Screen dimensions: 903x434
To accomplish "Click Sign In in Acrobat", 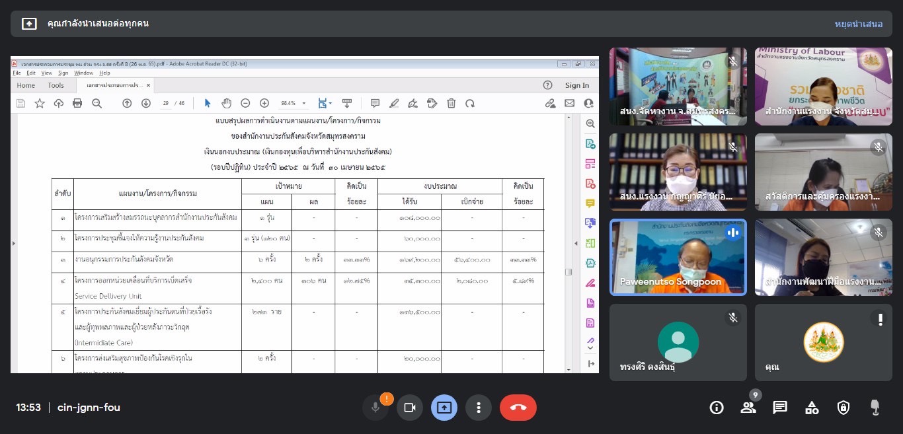I will (x=576, y=85).
